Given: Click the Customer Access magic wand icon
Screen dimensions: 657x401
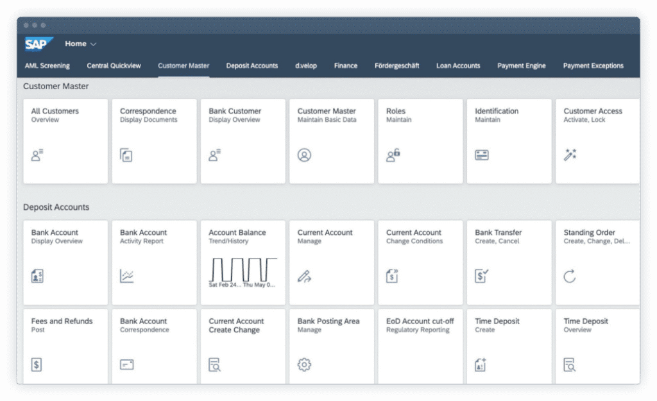Looking at the screenshot, I should [x=570, y=155].
